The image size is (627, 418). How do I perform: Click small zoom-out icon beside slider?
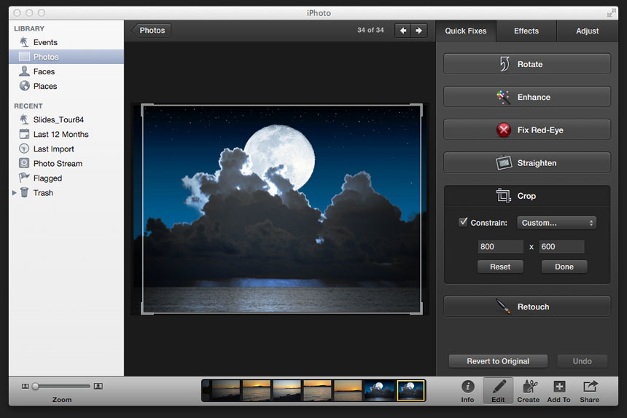[x=26, y=386]
